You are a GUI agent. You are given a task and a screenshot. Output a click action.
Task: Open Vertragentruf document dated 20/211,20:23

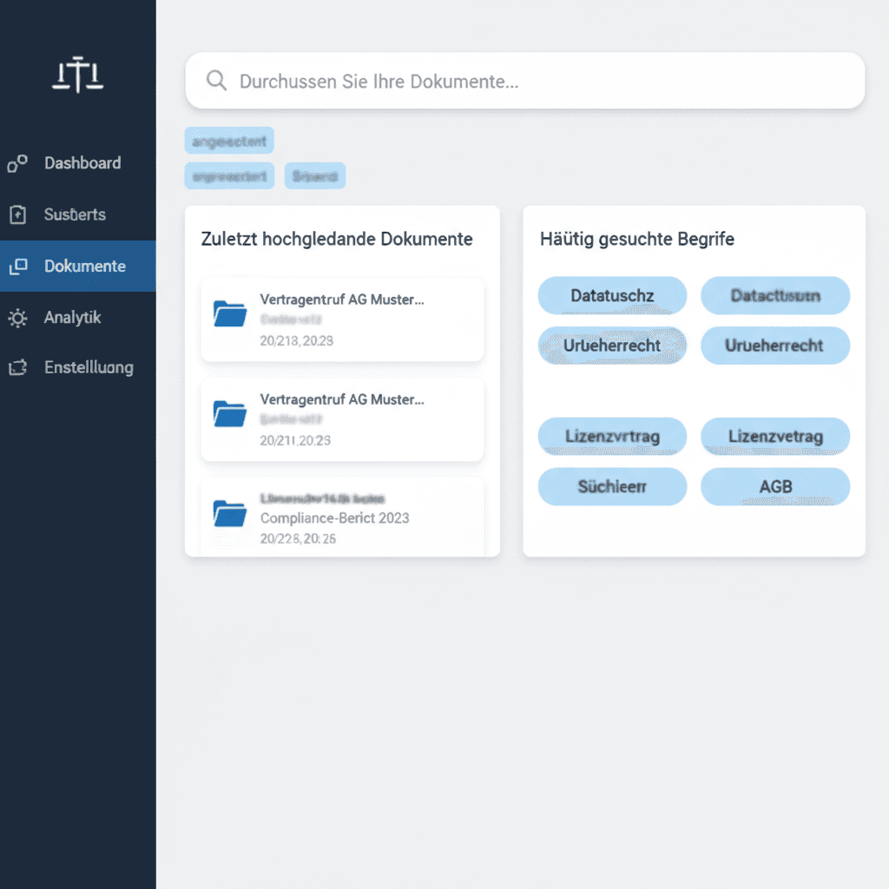(342, 419)
